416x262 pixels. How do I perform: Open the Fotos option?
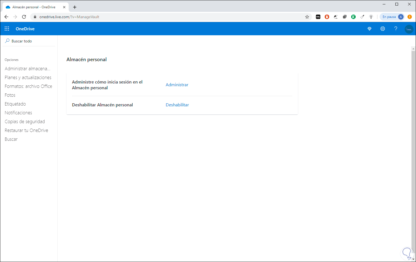point(10,95)
